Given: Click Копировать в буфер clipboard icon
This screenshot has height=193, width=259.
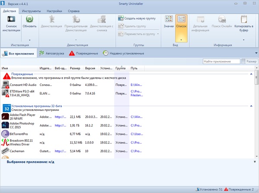Looking at the screenshot, I should tap(244, 19).
